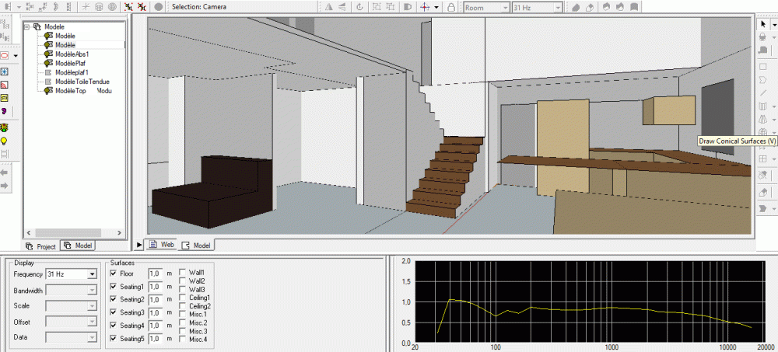778x352 pixels.
Task: Open the red oval tool dropdown arrow
Action: click(x=16, y=55)
